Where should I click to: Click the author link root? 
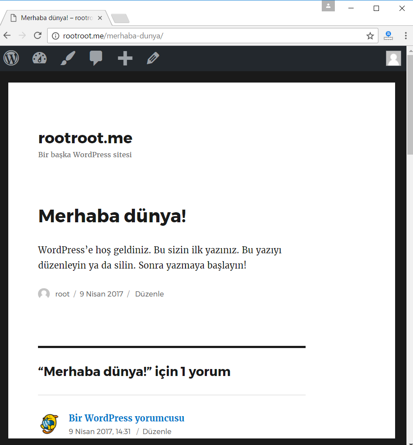click(x=62, y=294)
